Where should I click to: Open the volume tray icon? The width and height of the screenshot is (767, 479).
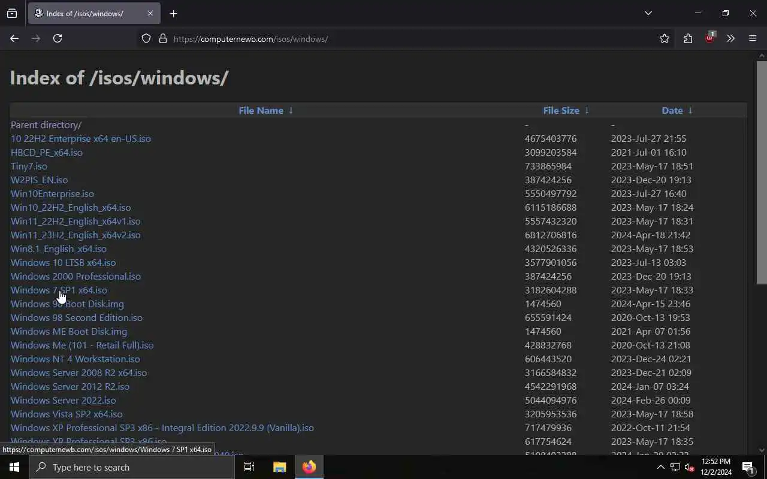689,468
